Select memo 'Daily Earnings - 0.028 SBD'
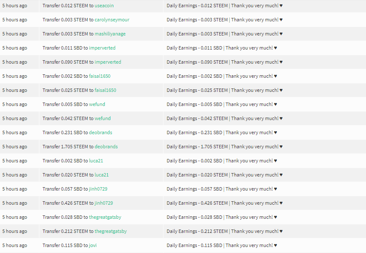Screen dimensions: 366x253 pos(194,218)
